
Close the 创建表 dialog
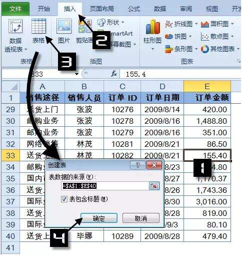154,165
